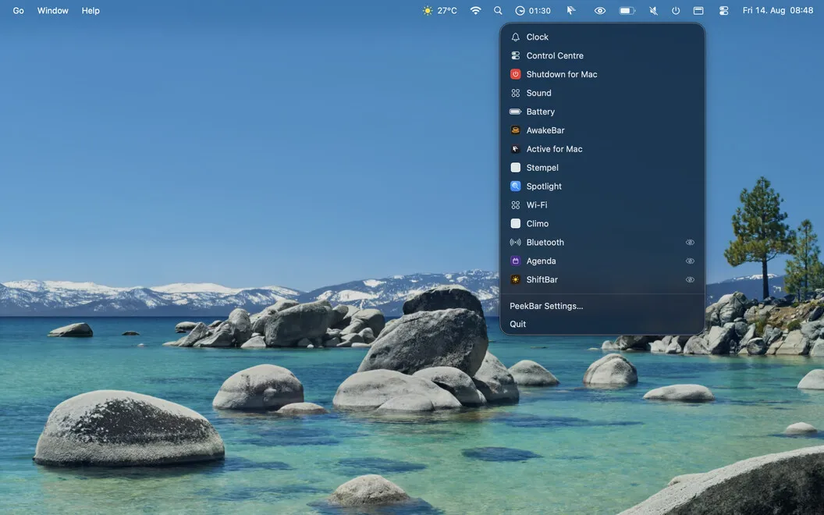Viewport: 824px width, 515px height.
Task: Select the Stempel label
Action: click(542, 168)
